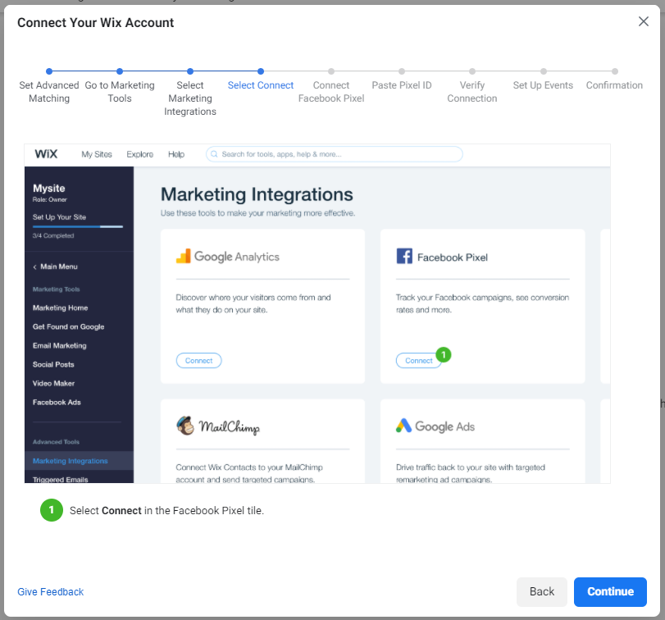Click Set Up Your Site in sidebar
The width and height of the screenshot is (665, 620).
[59, 217]
